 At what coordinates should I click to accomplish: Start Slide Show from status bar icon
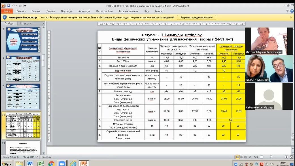click(x=250, y=157)
